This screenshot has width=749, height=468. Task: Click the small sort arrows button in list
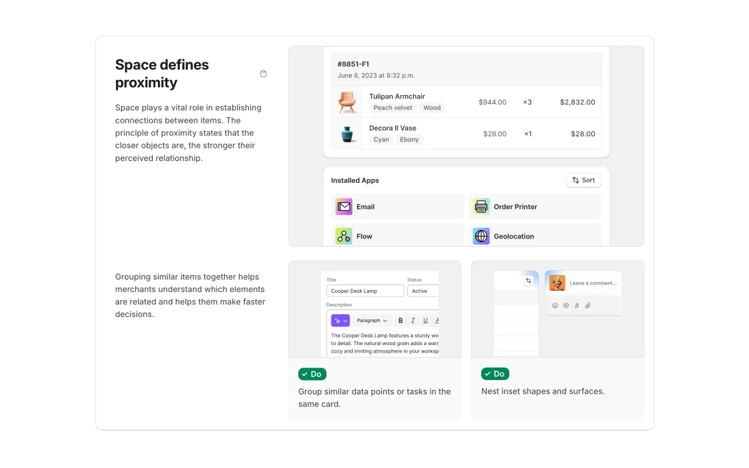click(529, 281)
